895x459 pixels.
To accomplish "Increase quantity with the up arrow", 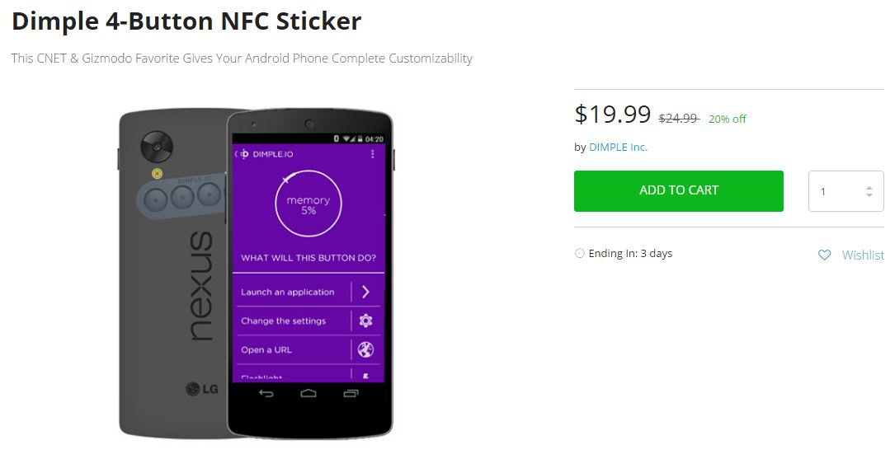I will (869, 187).
